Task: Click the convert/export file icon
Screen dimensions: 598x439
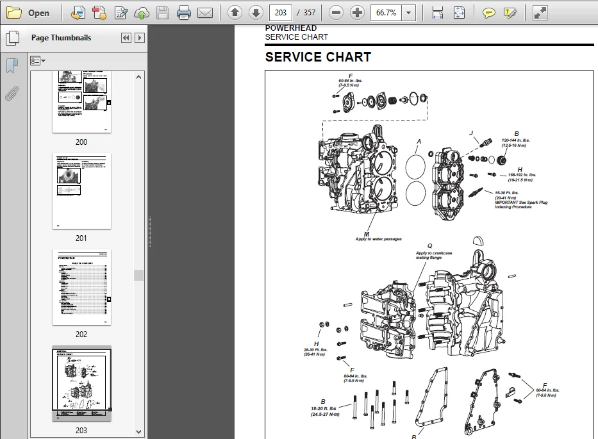Action: (78, 13)
